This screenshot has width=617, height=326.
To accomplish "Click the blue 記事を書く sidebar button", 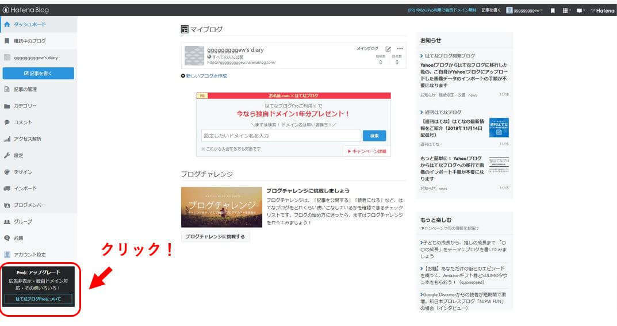I will click(38, 73).
